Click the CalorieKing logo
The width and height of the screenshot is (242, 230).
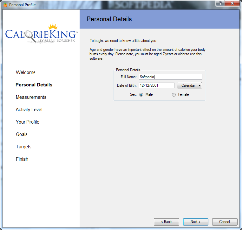click(x=42, y=33)
